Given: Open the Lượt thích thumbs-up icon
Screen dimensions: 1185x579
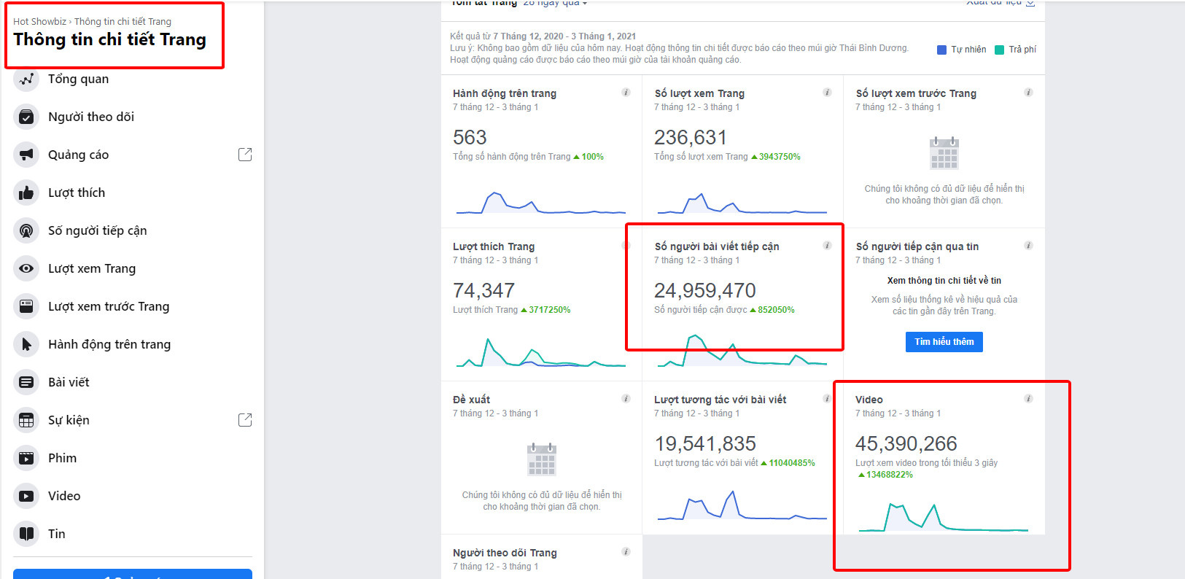Looking at the screenshot, I should point(26,193).
